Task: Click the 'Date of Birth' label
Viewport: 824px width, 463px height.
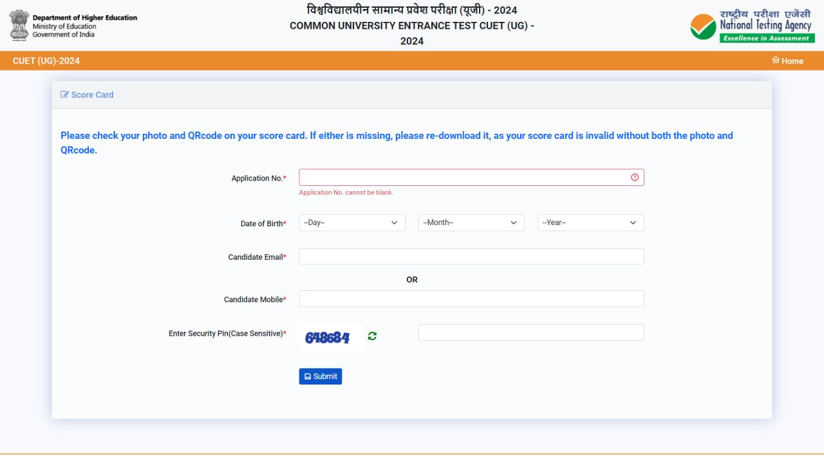Action: pyautogui.click(x=263, y=224)
